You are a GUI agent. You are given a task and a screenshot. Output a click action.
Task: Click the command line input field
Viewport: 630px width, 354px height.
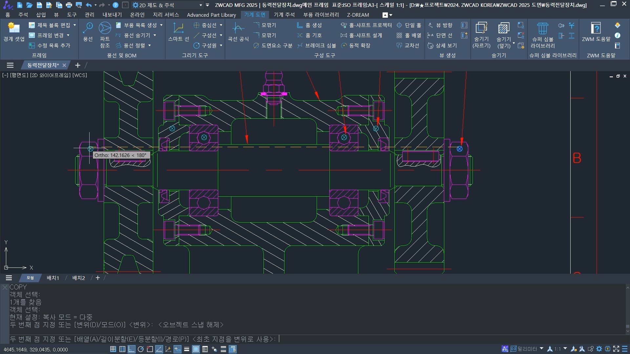pos(328,339)
